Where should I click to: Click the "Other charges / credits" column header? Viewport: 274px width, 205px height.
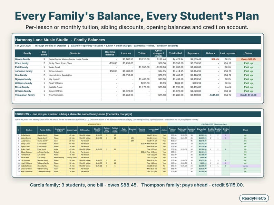[x=158, y=53]
